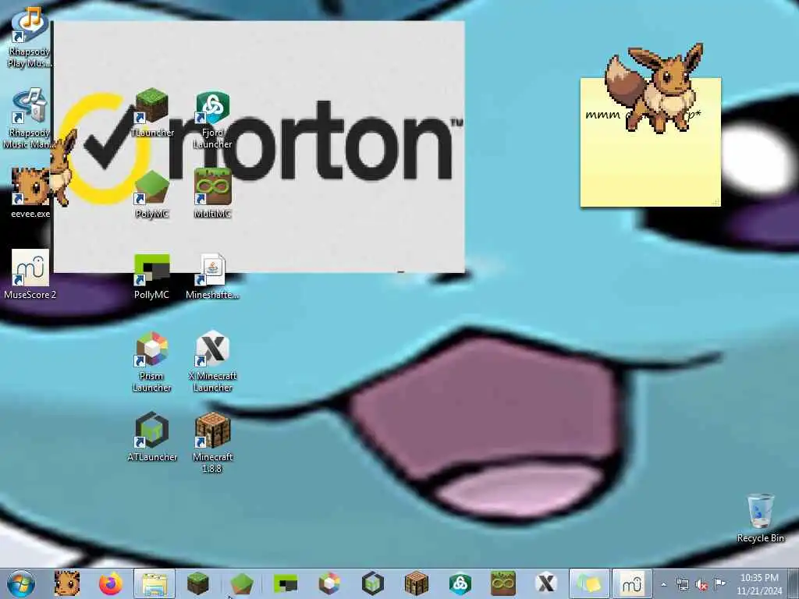
Task: Click the TLauncher grass block taskbar icon
Action: tap(197, 583)
